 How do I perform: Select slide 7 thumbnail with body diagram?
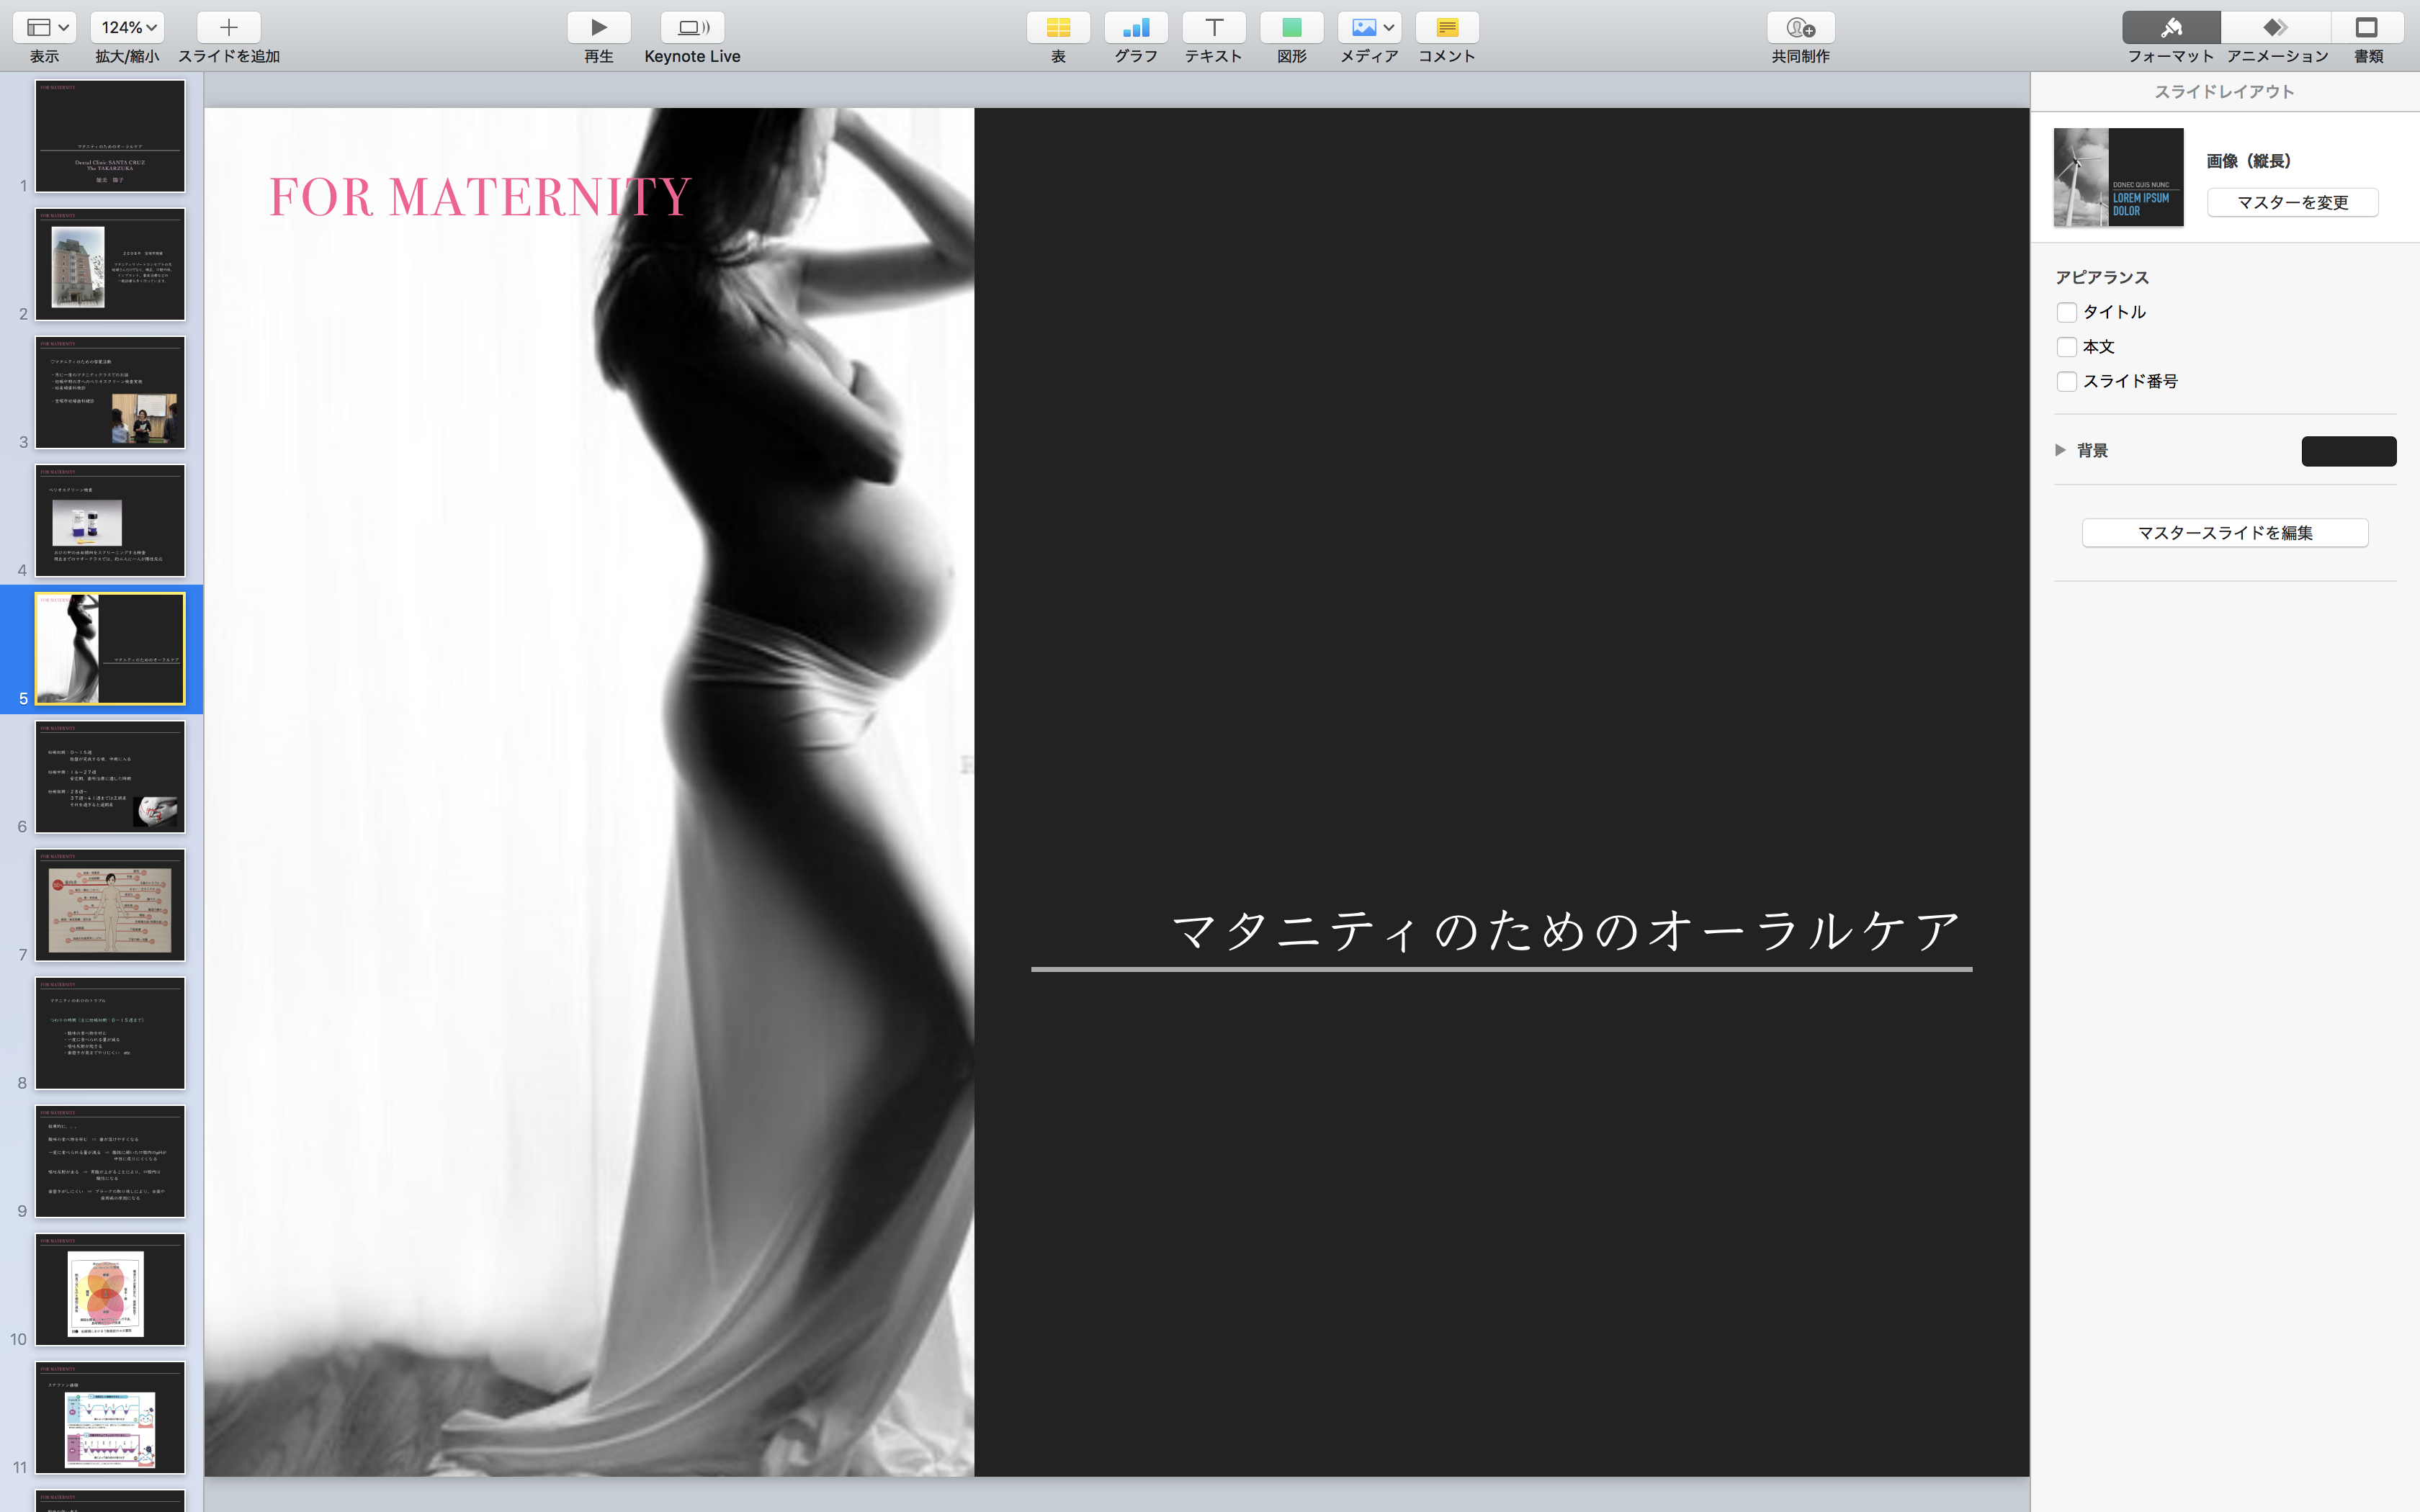click(110, 905)
